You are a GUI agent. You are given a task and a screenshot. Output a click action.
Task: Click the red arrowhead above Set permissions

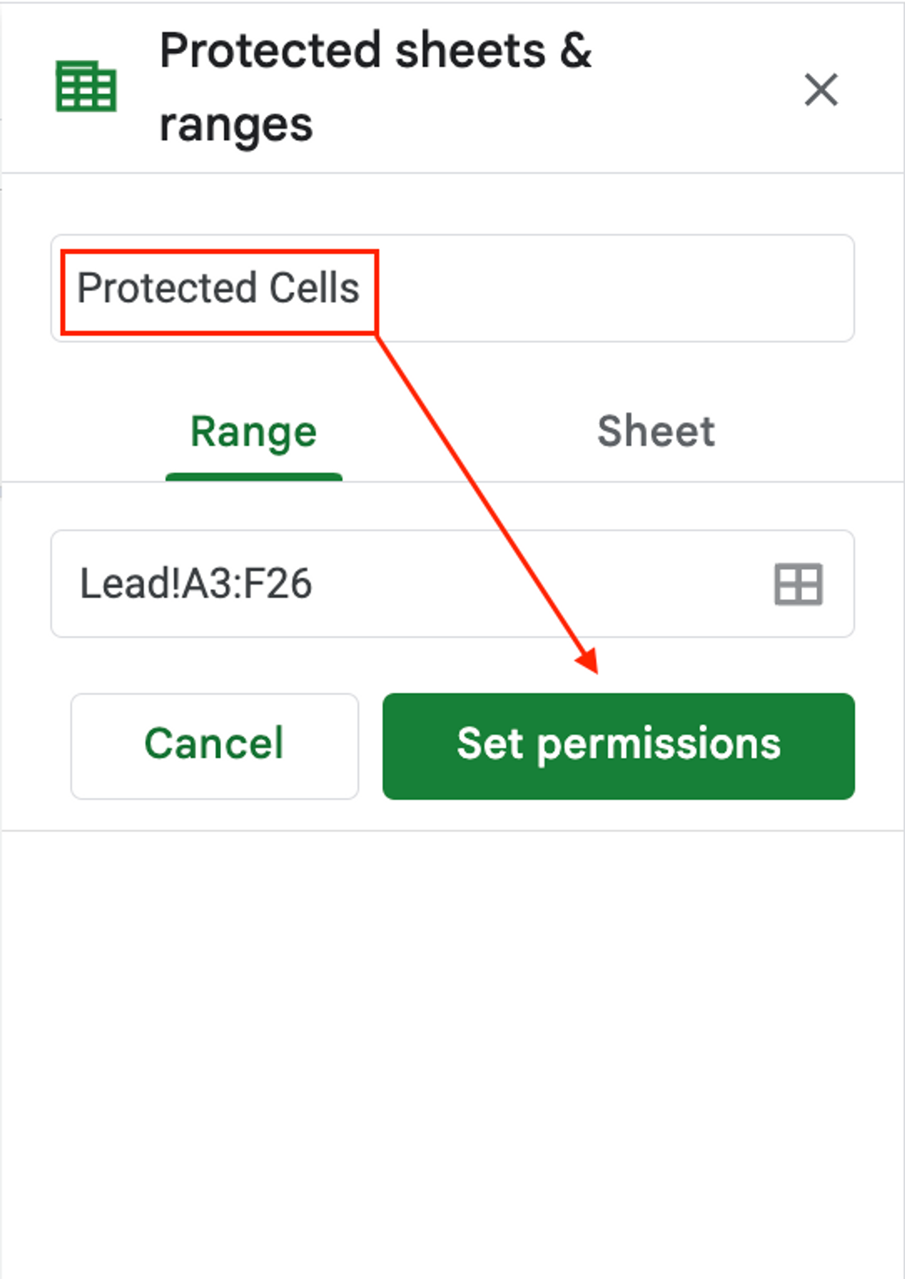click(x=589, y=661)
